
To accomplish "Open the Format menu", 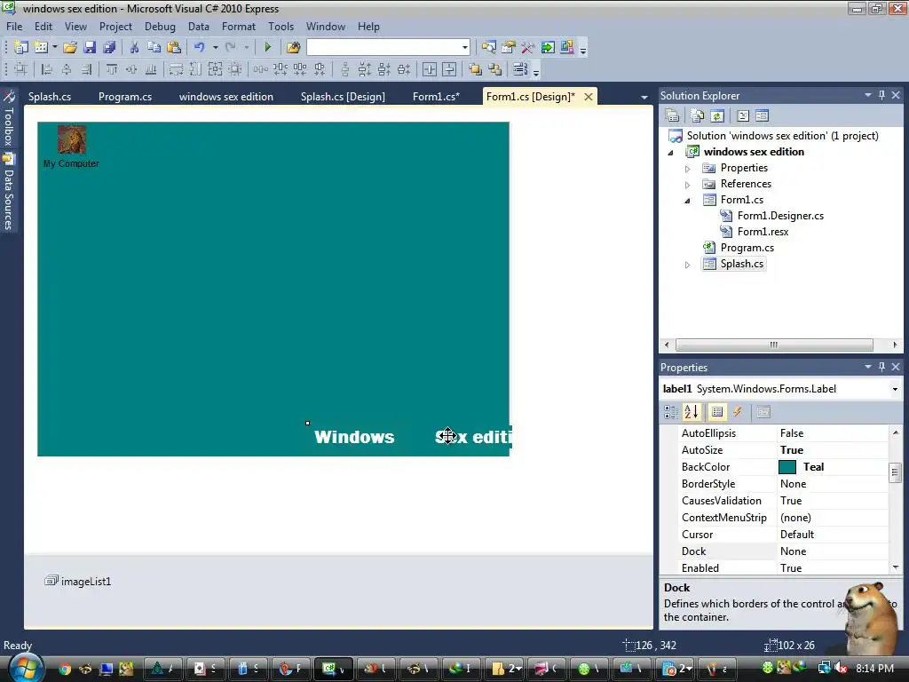I will point(238,27).
